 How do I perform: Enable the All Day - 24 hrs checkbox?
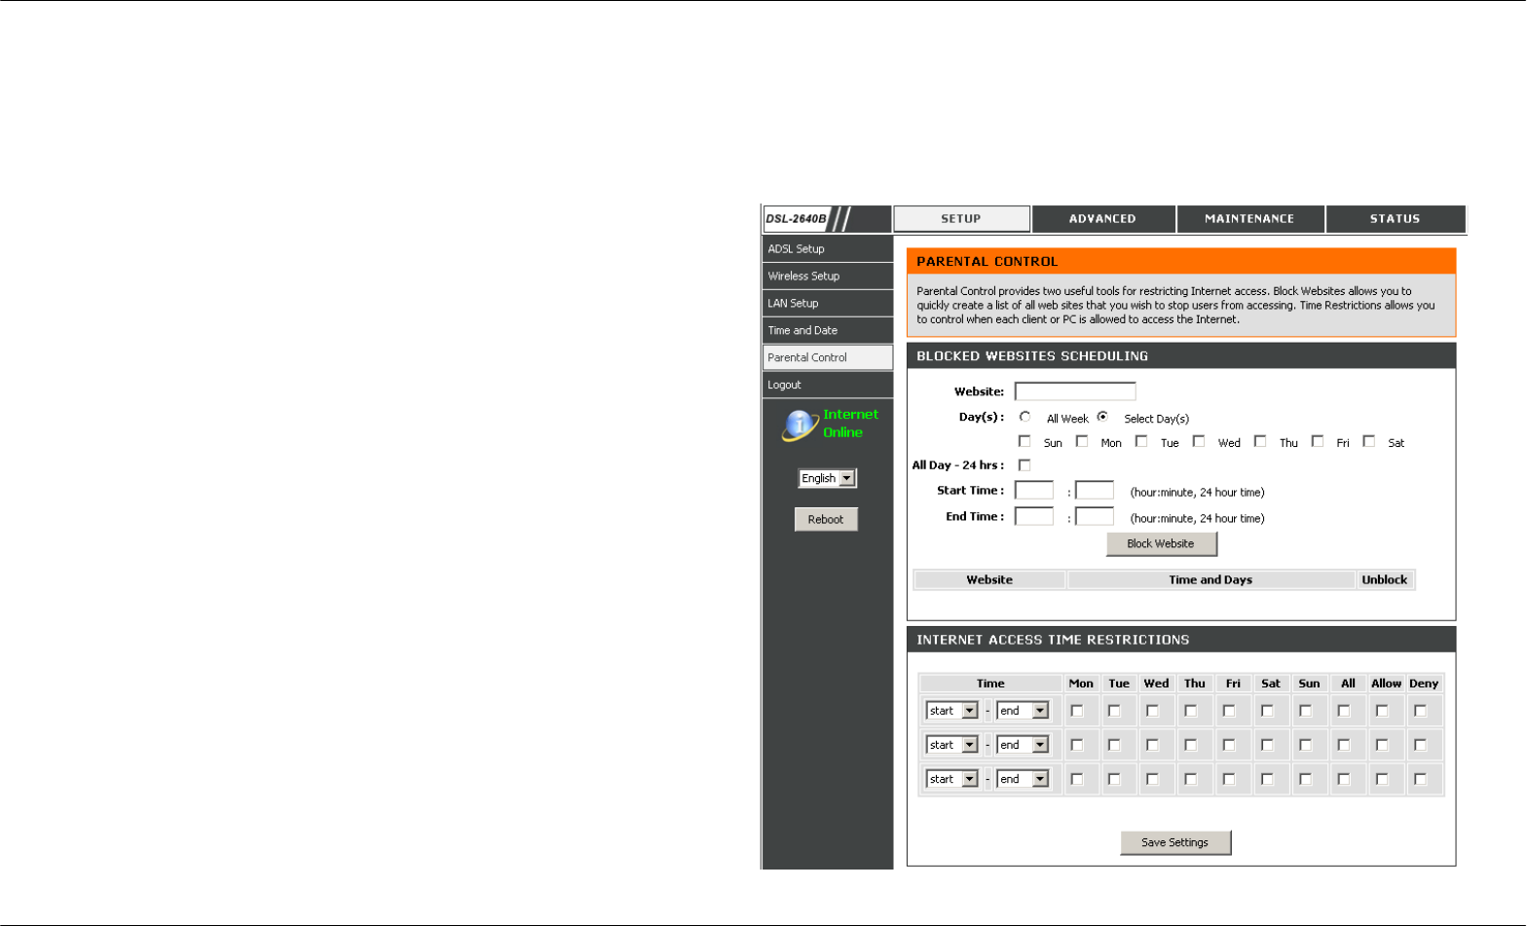pos(1024,465)
